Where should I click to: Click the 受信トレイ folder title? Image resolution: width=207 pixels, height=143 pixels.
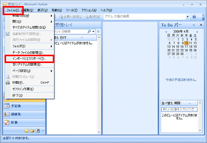(x=63, y=25)
